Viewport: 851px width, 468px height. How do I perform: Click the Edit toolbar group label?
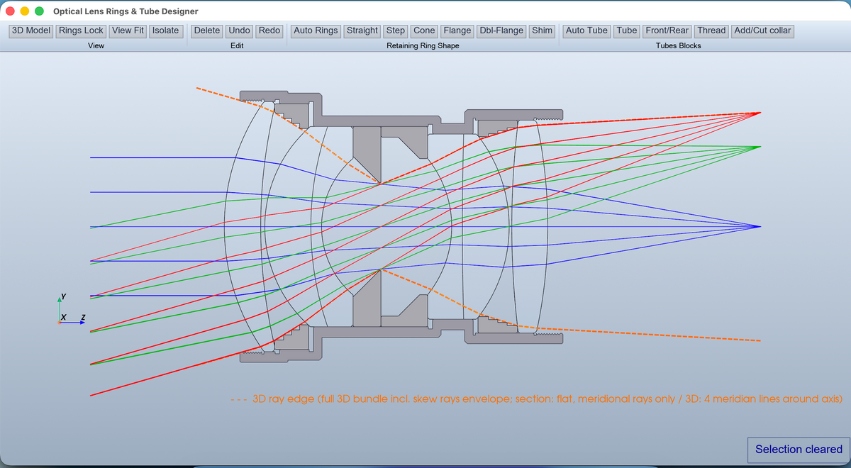(238, 45)
